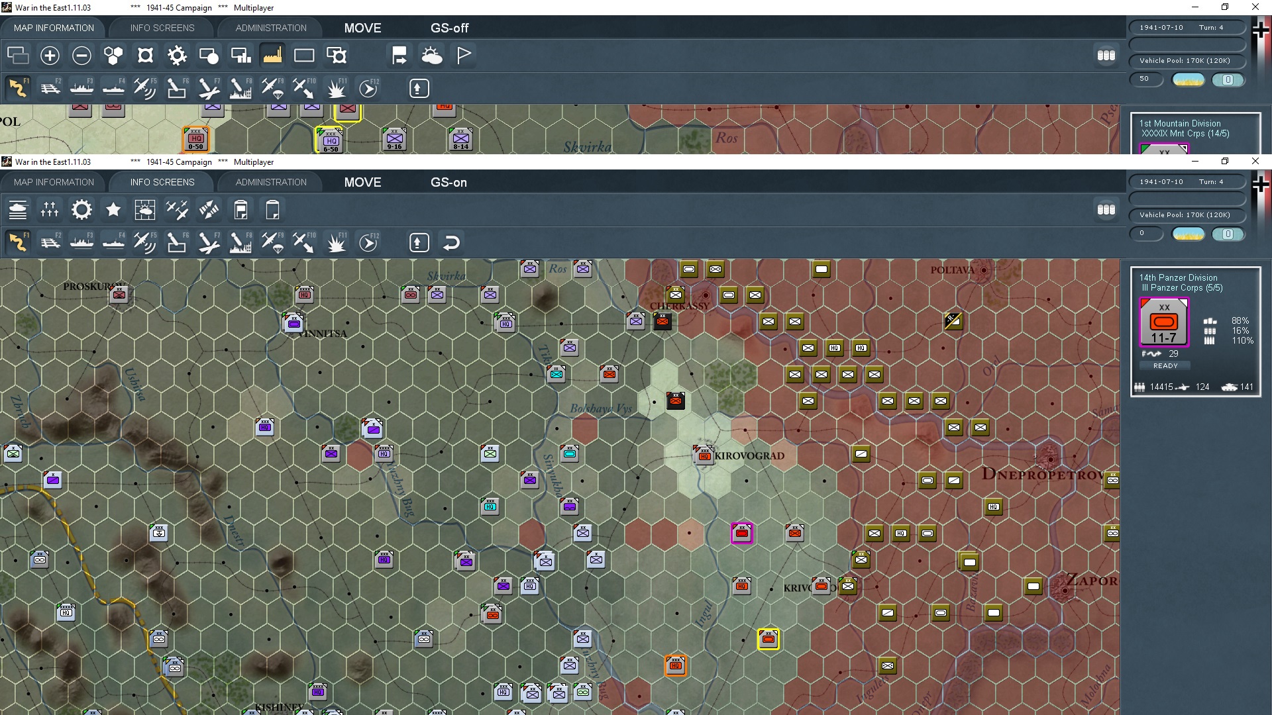
Task: Toggle GS-off to turn it on
Action: point(449,28)
